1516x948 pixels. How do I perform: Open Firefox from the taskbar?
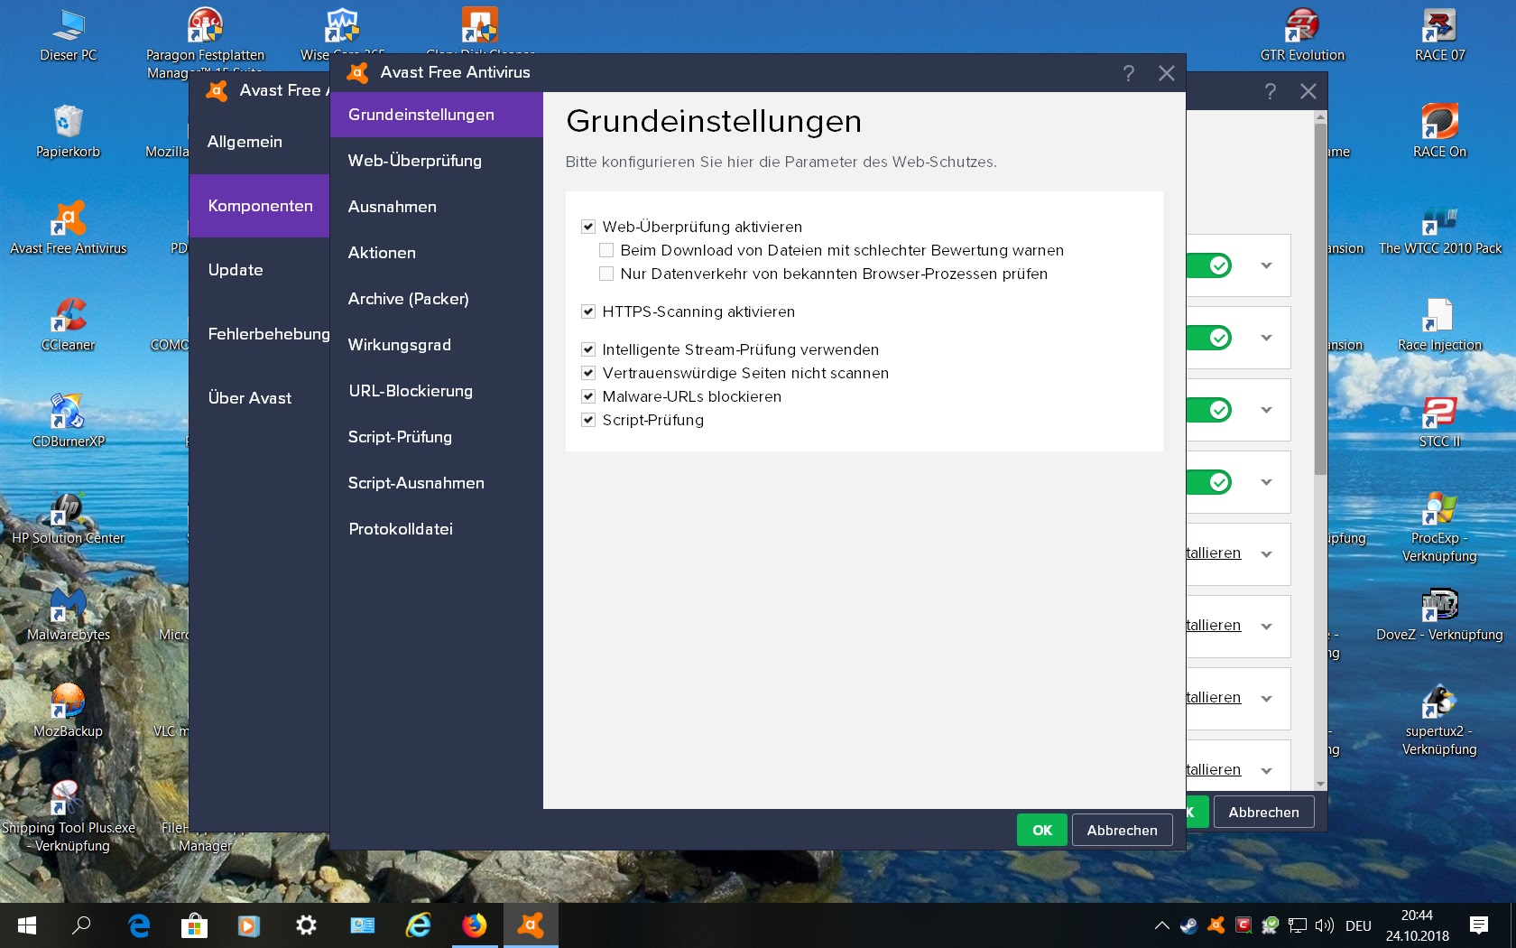pyautogui.click(x=475, y=925)
